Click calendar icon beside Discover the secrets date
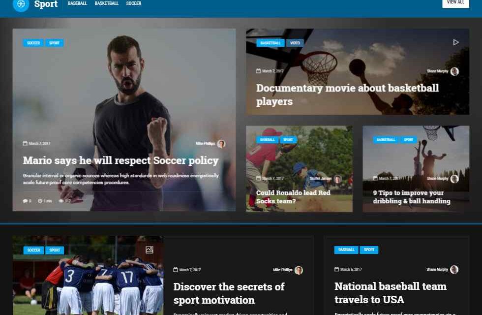This screenshot has height=315, width=482. pyautogui.click(x=176, y=270)
